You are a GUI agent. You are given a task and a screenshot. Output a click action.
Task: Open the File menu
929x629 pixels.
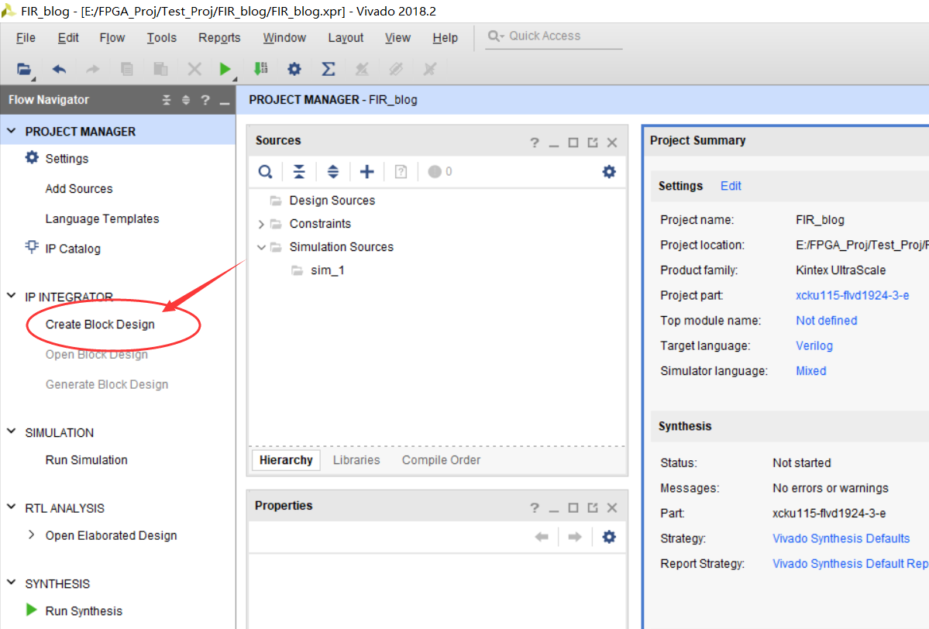pyautogui.click(x=26, y=38)
